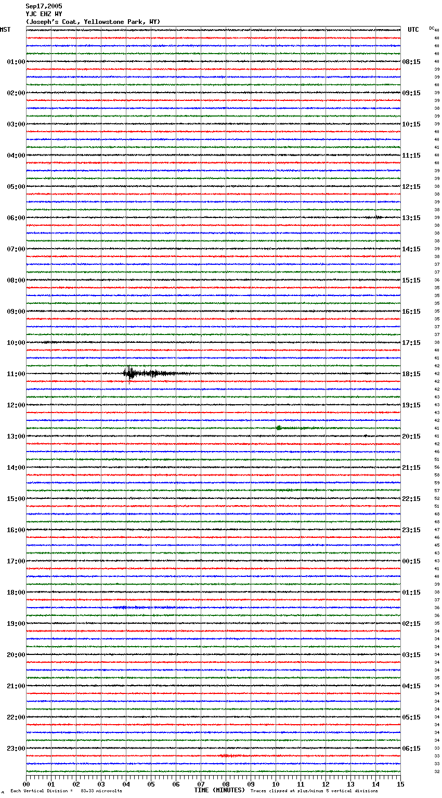This screenshot has width=442, height=798.
Task: Select the 09:15 UTC time label
Action: click(411, 93)
